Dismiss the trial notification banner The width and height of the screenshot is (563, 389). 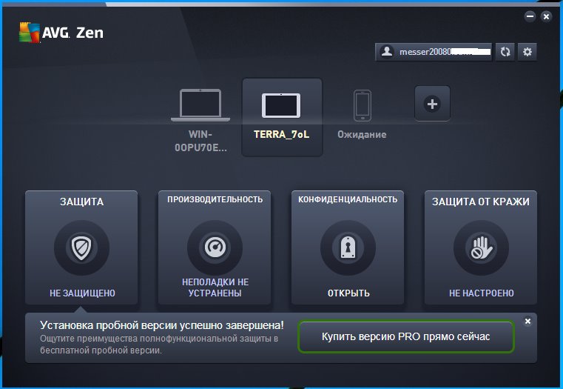[527, 321]
